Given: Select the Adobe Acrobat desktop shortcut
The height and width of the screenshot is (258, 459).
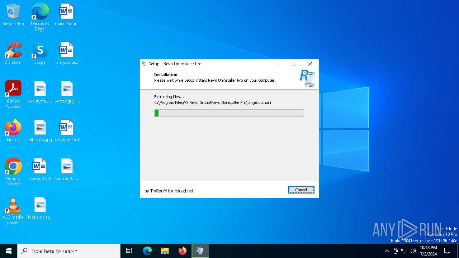Looking at the screenshot, I should [13, 95].
